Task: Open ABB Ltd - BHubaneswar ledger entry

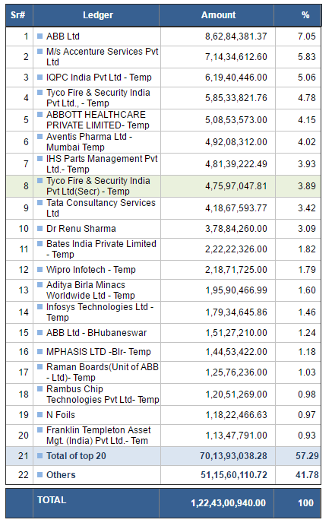Action: pyautogui.click(x=96, y=333)
